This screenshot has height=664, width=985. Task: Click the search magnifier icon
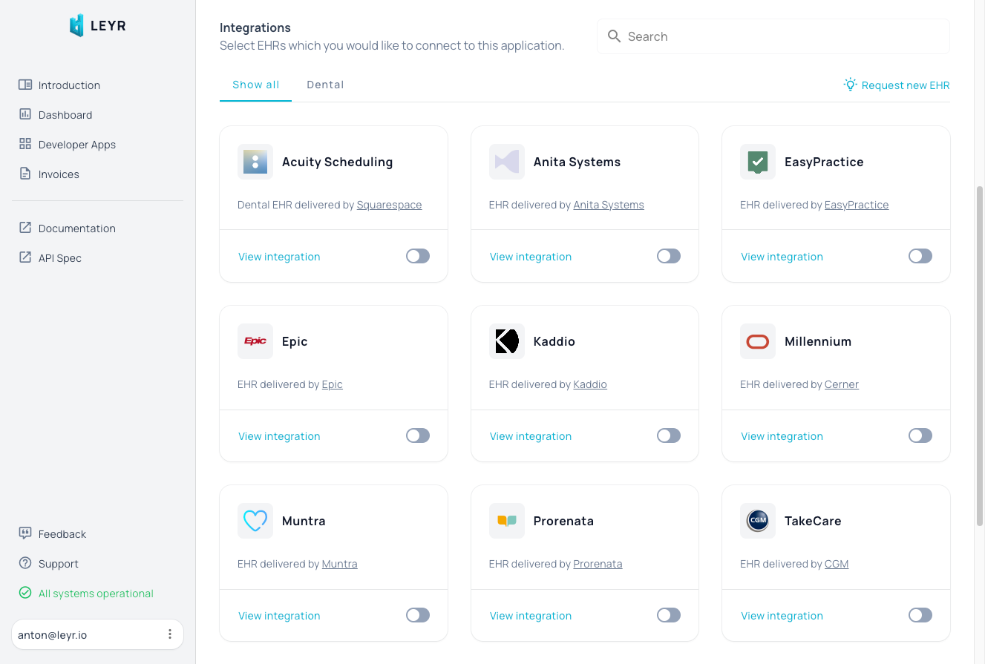[614, 36]
